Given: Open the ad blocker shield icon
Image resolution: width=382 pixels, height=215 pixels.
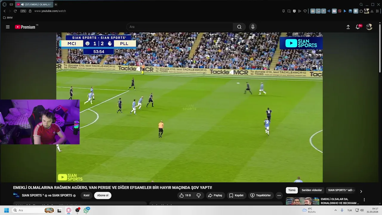Looking at the screenshot, I should pyautogui.click(x=294, y=11).
